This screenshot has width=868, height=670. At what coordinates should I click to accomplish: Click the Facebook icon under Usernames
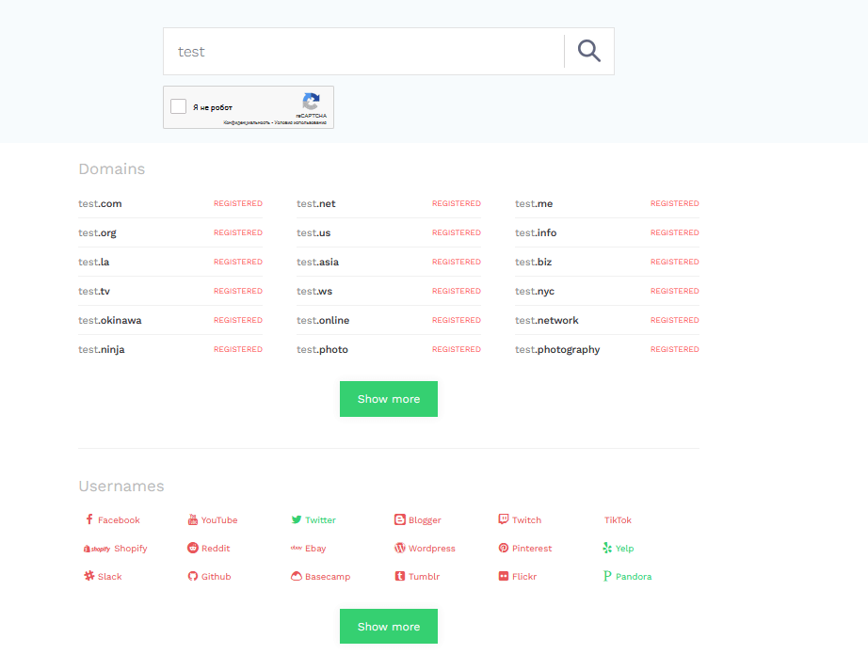point(89,519)
